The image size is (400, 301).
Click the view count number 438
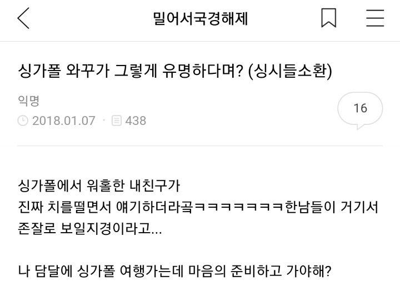tap(136, 121)
